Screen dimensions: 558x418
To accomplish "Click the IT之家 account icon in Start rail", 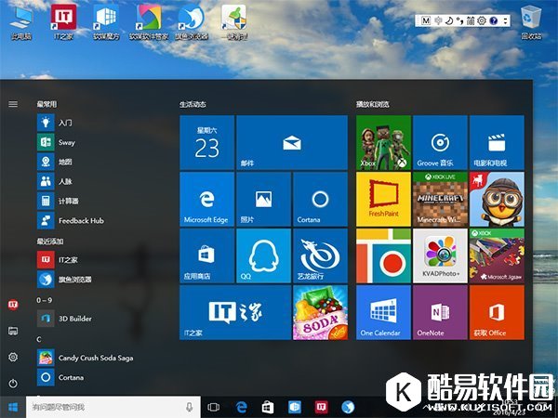I will pyautogui.click(x=13, y=305).
